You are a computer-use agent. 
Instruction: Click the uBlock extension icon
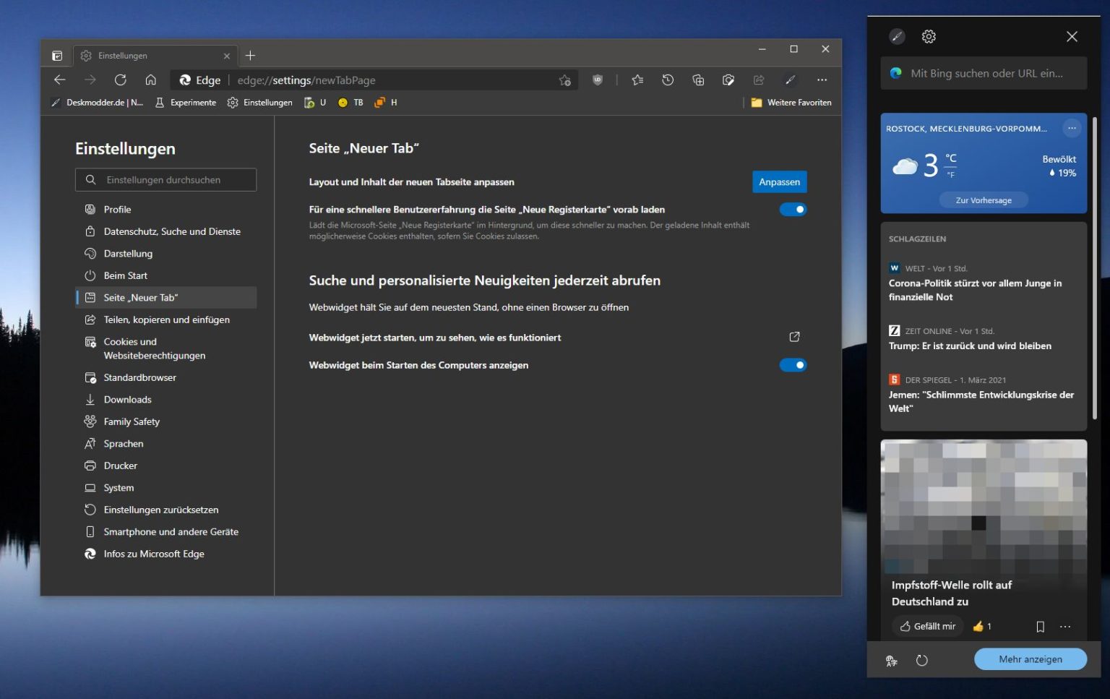(598, 80)
